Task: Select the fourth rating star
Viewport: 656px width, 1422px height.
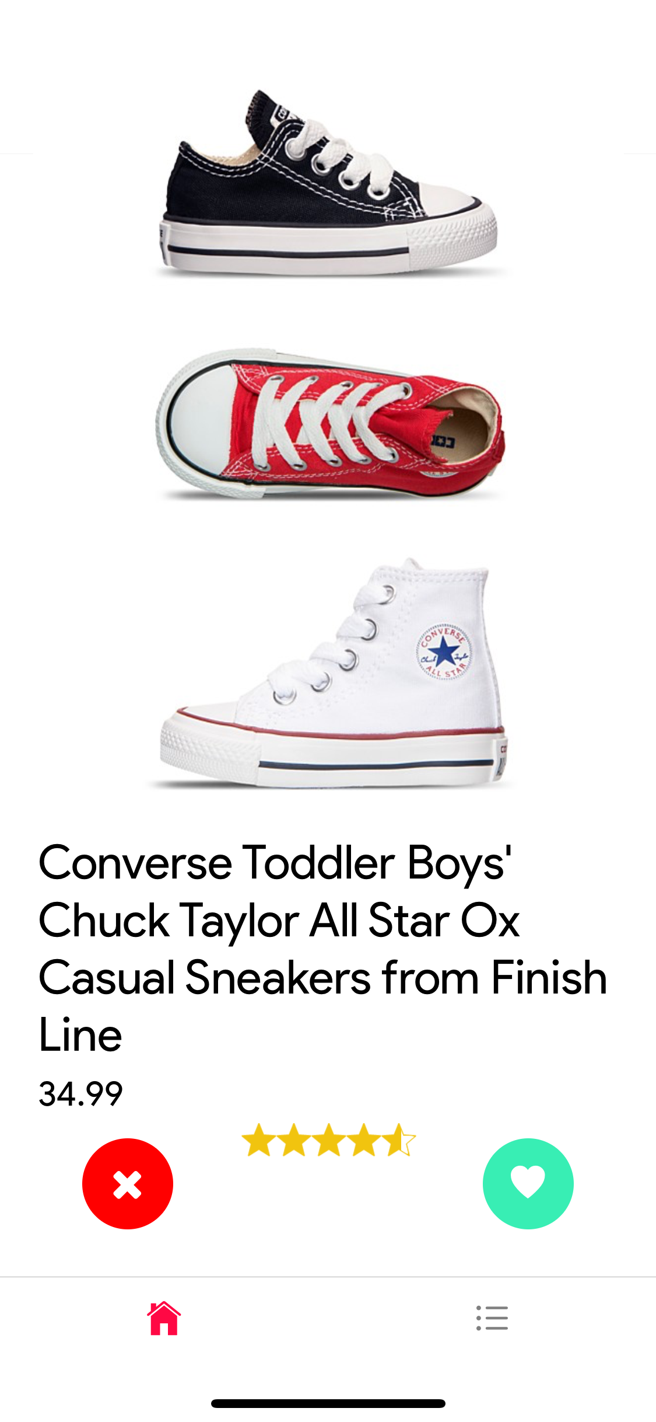Action: [x=364, y=1140]
